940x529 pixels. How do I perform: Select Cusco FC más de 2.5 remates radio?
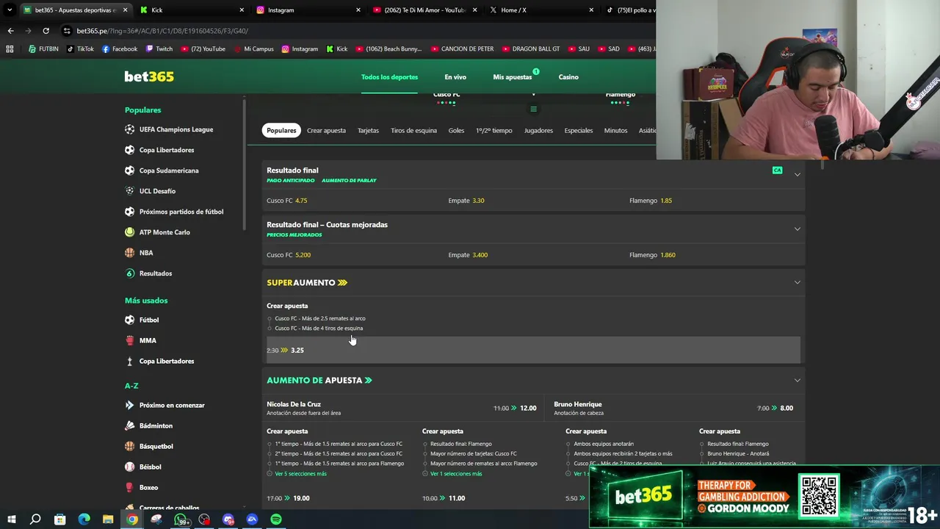(x=270, y=319)
